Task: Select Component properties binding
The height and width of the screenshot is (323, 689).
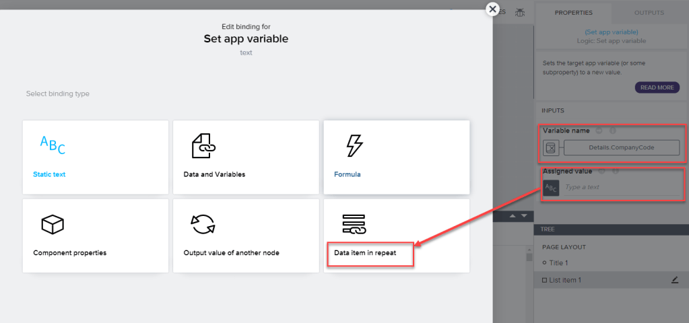Action: 95,236
